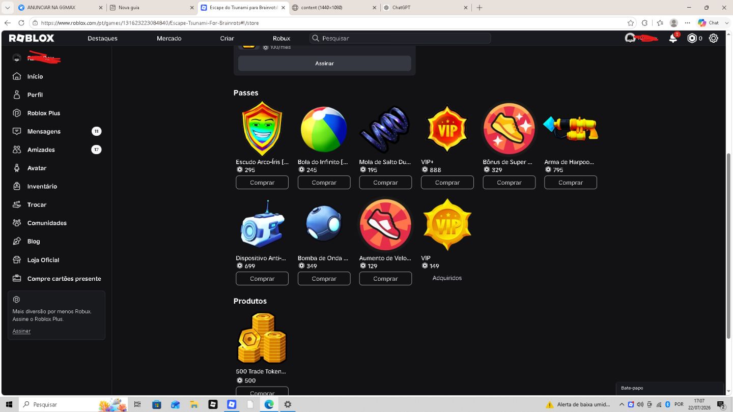Screen dimensions: 733x412
Task: Open Compre cartões presente from the sidebar icon
Action: (17, 279)
